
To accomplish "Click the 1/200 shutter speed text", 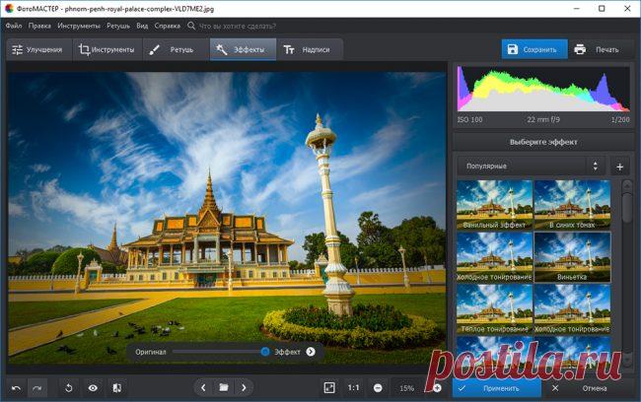I will click(x=620, y=119).
